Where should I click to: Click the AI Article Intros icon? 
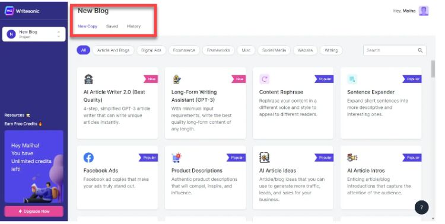[352, 158]
